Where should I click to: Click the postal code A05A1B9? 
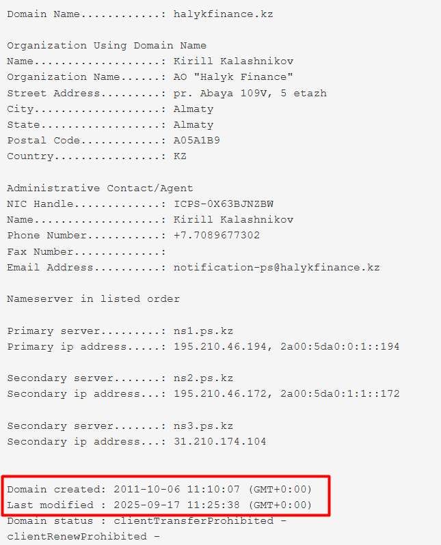[196, 141]
